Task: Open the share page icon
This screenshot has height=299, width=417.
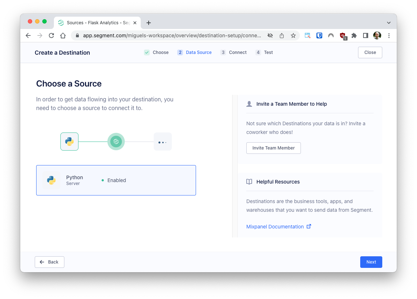Action: [x=282, y=35]
